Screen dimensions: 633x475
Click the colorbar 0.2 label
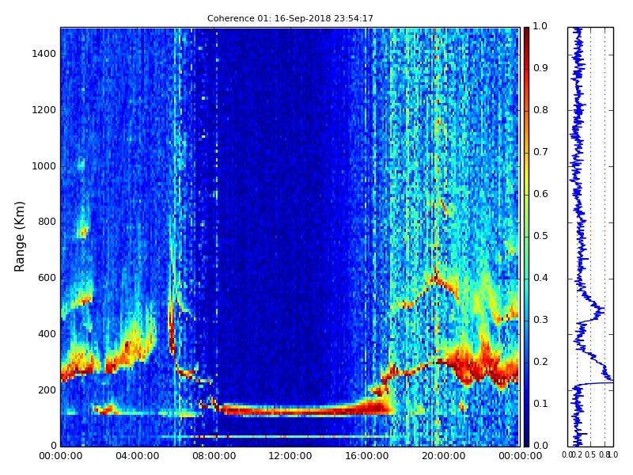[x=540, y=362]
